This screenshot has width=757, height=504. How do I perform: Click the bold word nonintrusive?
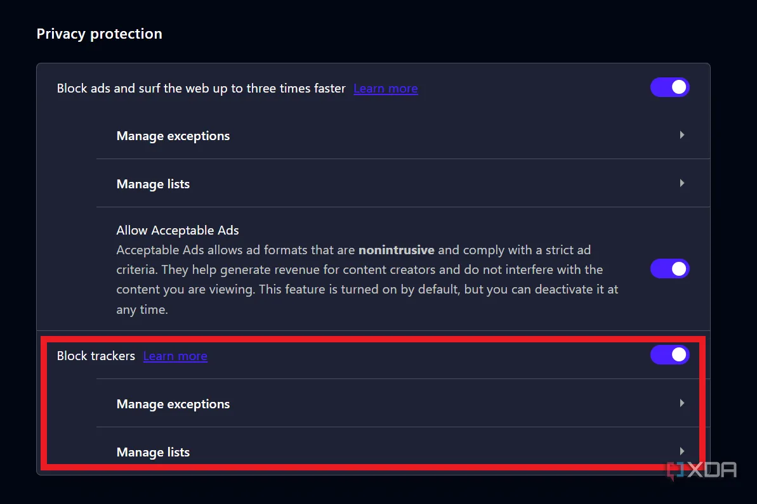point(396,250)
